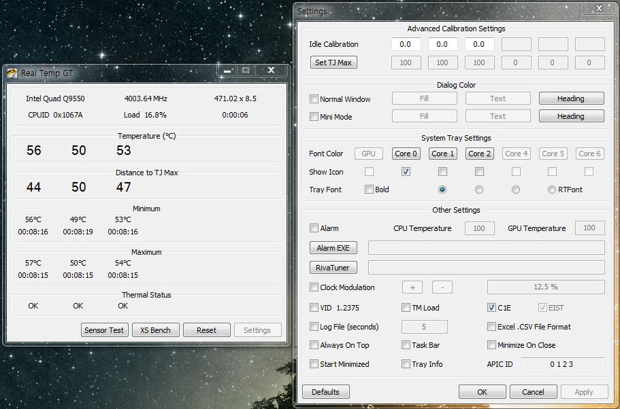Click the Log File seconds field
The image size is (620, 409).
425,327
